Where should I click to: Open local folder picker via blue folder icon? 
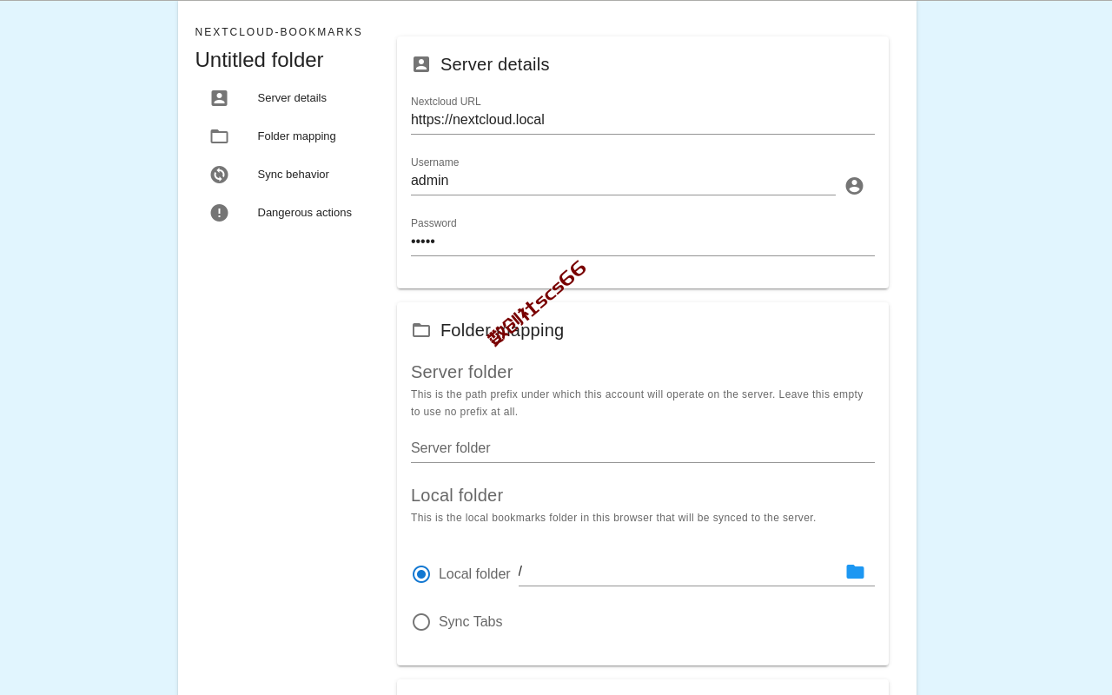click(855, 572)
